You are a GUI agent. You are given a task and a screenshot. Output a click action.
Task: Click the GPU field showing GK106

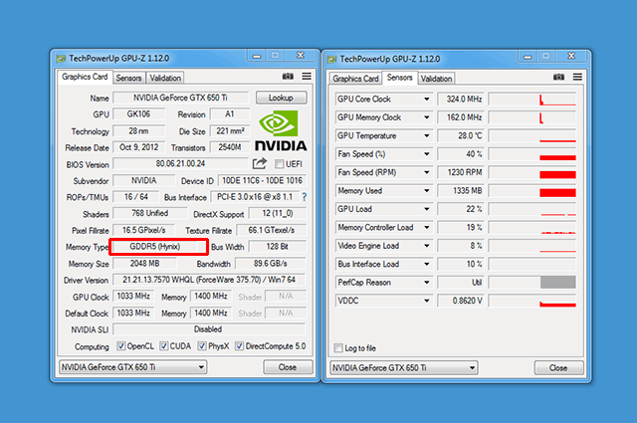point(138,113)
